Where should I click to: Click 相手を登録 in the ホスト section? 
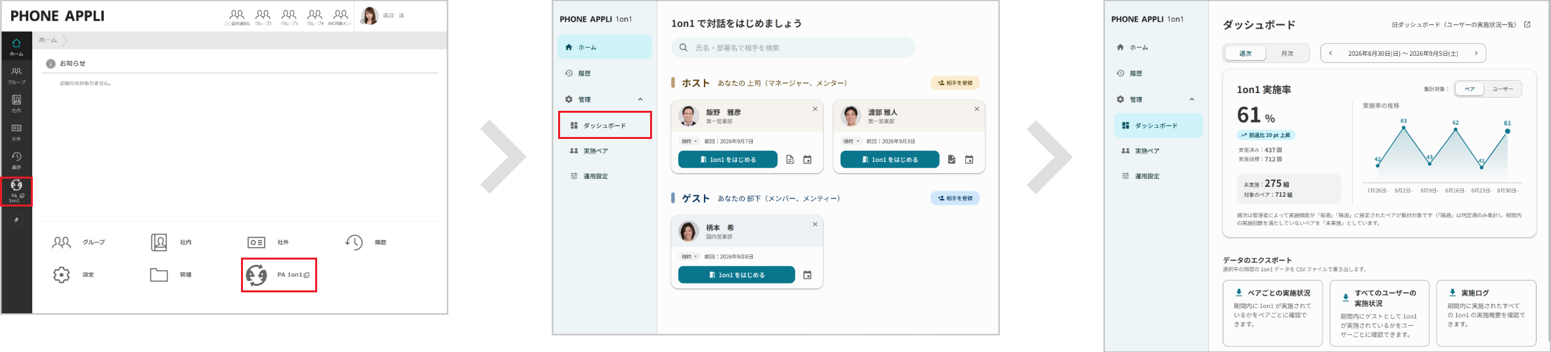[x=955, y=83]
